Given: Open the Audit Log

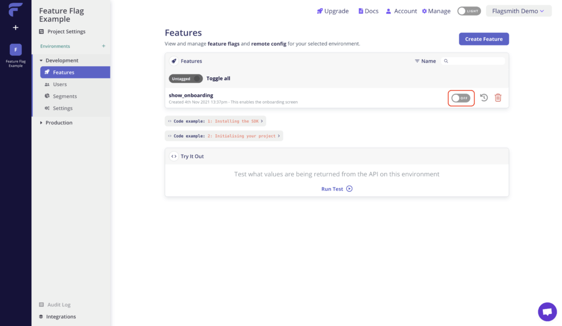Looking at the screenshot, I should (55, 305).
